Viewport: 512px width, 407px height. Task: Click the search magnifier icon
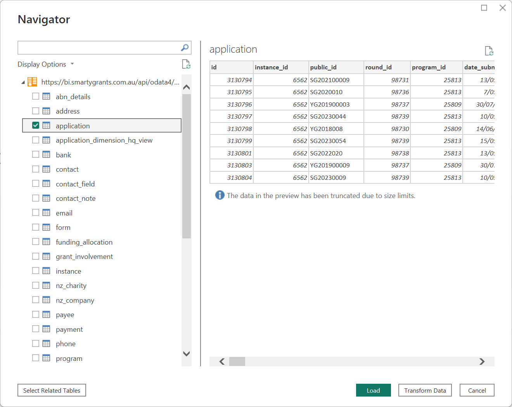click(x=185, y=48)
